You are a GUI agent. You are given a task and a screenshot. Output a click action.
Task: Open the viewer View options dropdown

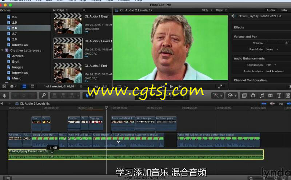(x=221, y=10)
